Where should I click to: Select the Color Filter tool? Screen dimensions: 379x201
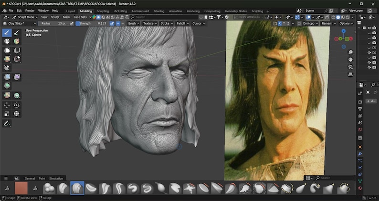click(x=7, y=86)
